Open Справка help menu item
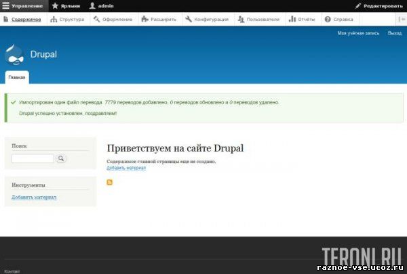 [339, 19]
